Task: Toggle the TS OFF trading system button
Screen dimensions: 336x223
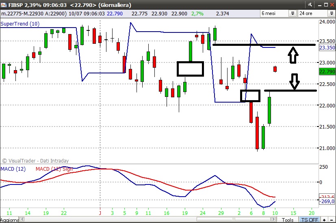Action: (x=309, y=220)
